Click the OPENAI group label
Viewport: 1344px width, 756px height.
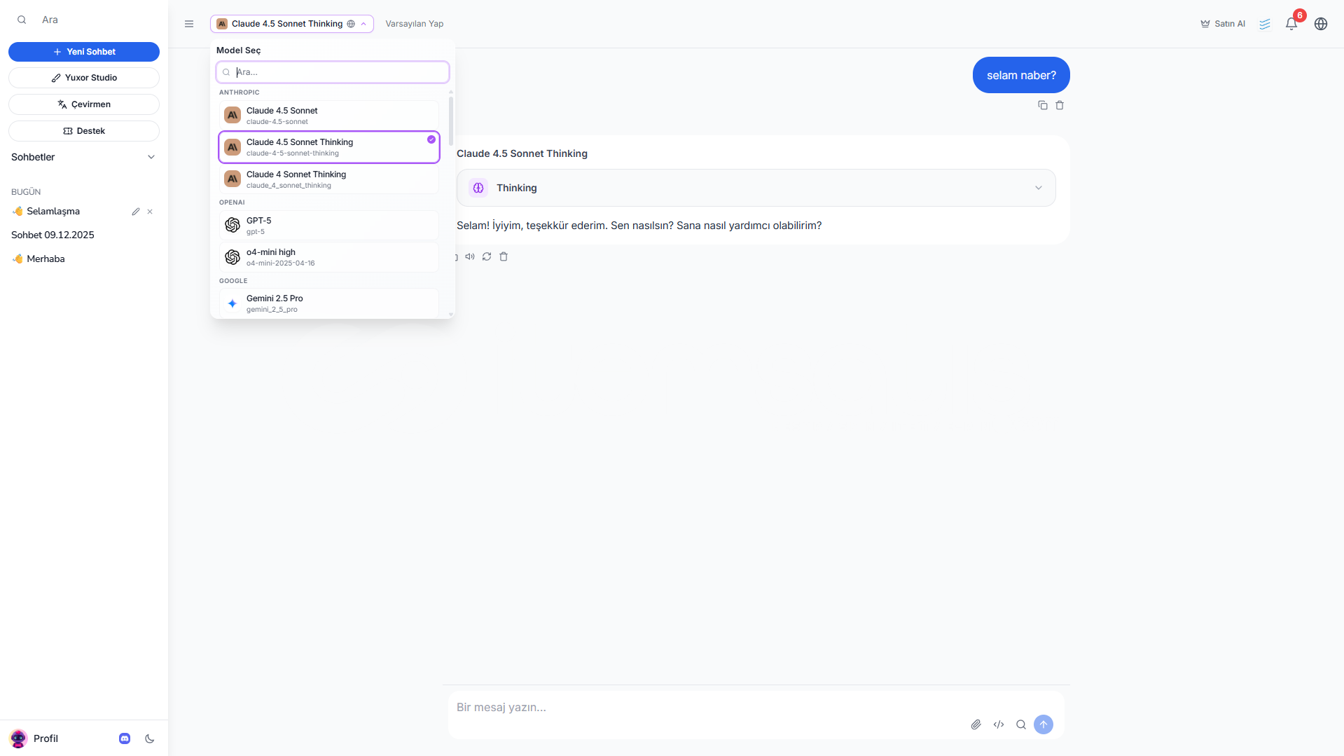coord(232,202)
